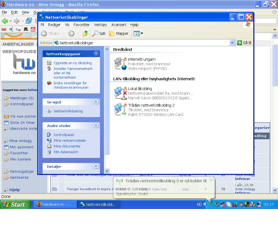Click the Tilbake back button
Viewport: 278px width, 228px height.
click(50, 33)
